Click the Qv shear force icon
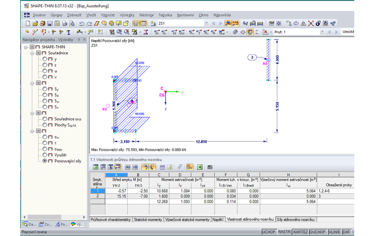 (x=164, y=32)
